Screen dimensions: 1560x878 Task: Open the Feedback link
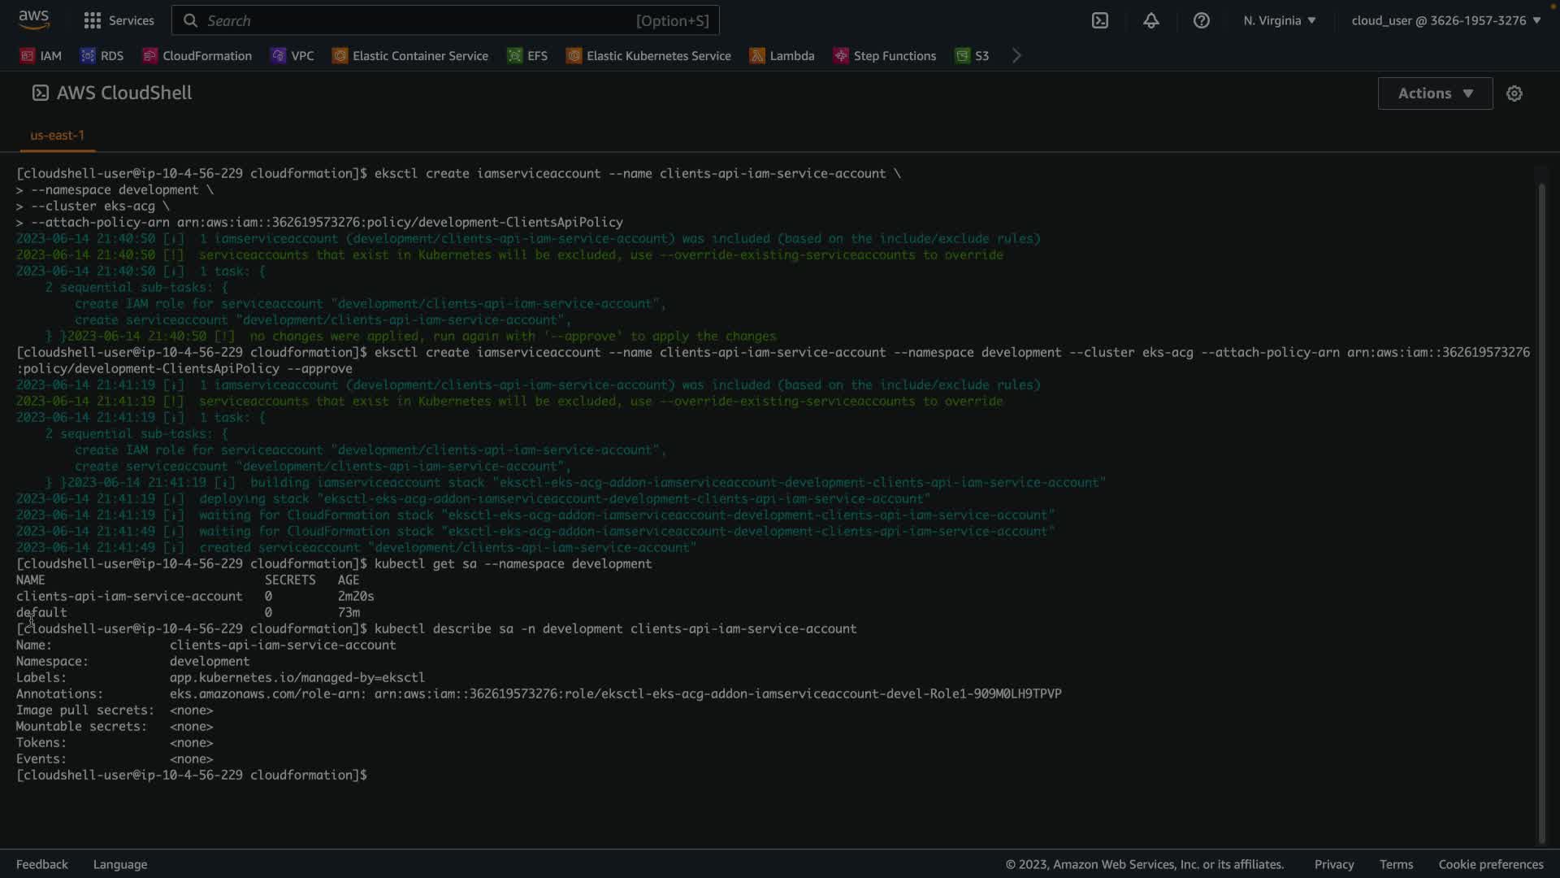tap(42, 864)
